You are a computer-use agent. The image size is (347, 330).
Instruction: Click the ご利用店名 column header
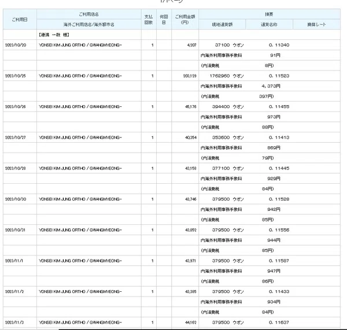(89, 14)
